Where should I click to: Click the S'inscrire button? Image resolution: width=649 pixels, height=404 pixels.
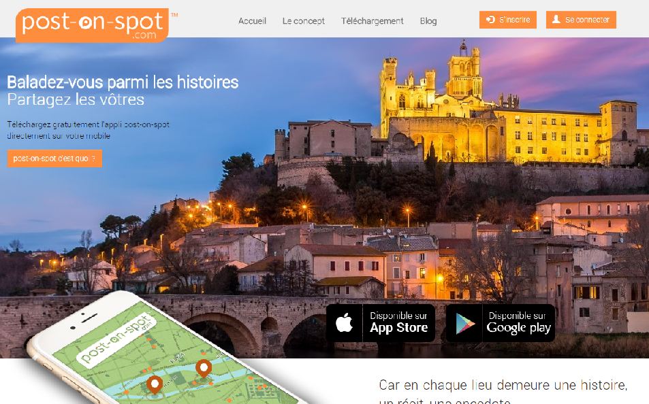click(x=508, y=20)
